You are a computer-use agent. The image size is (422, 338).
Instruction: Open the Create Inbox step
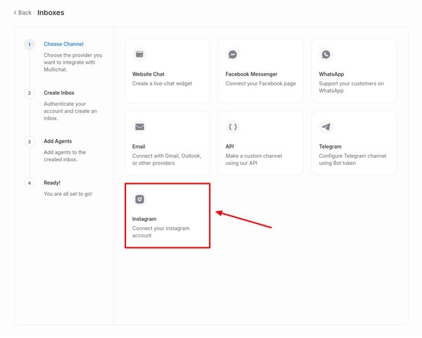pyautogui.click(x=59, y=93)
